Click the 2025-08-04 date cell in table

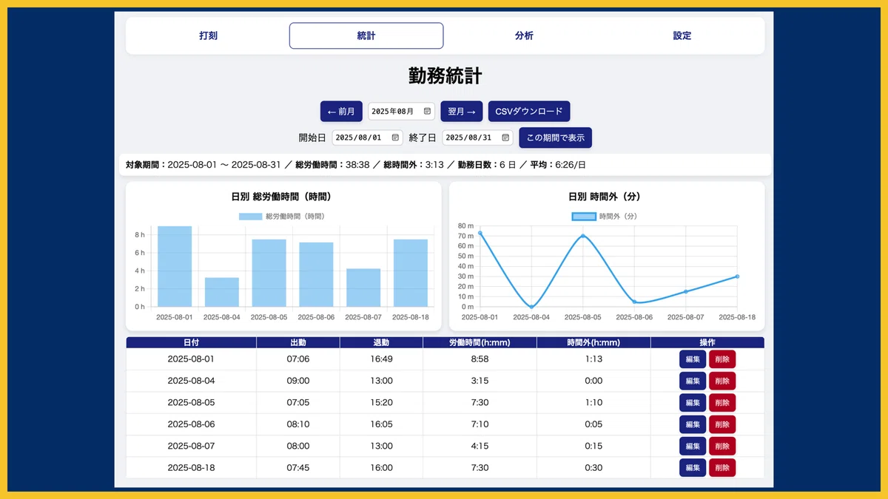coord(191,381)
